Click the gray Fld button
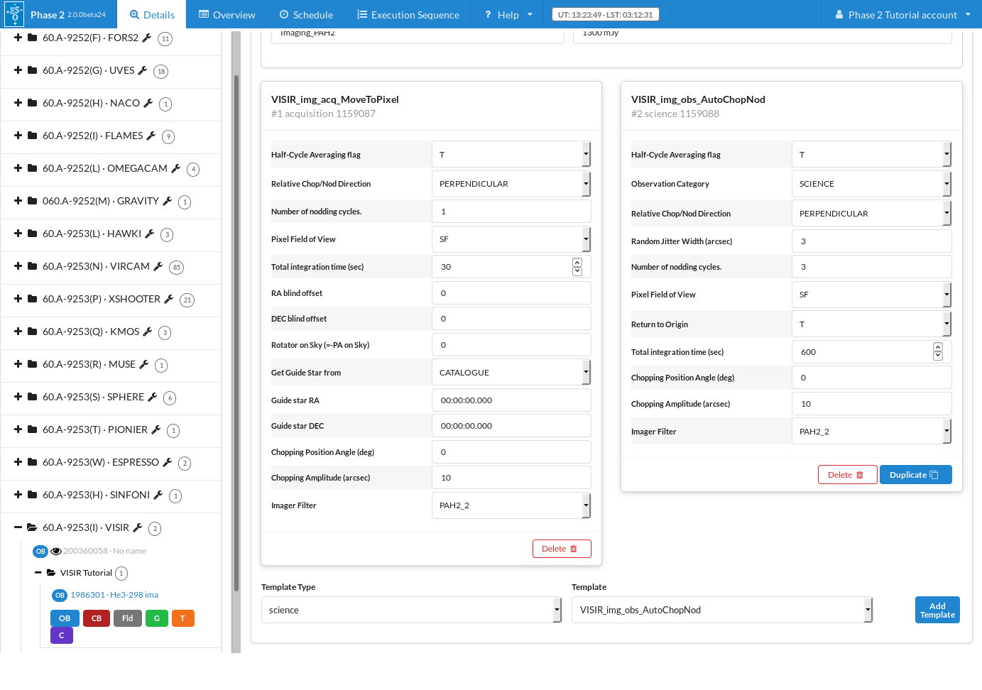The image size is (982, 690). pos(128,618)
